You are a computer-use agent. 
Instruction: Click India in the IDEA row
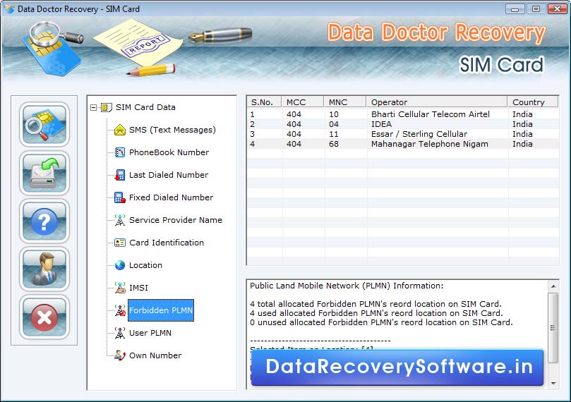(522, 124)
